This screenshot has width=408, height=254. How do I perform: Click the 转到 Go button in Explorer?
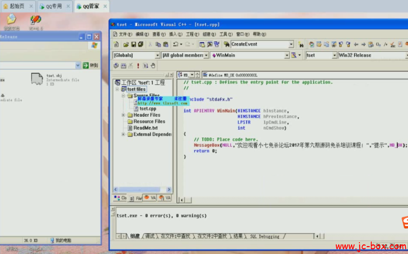coord(90,65)
